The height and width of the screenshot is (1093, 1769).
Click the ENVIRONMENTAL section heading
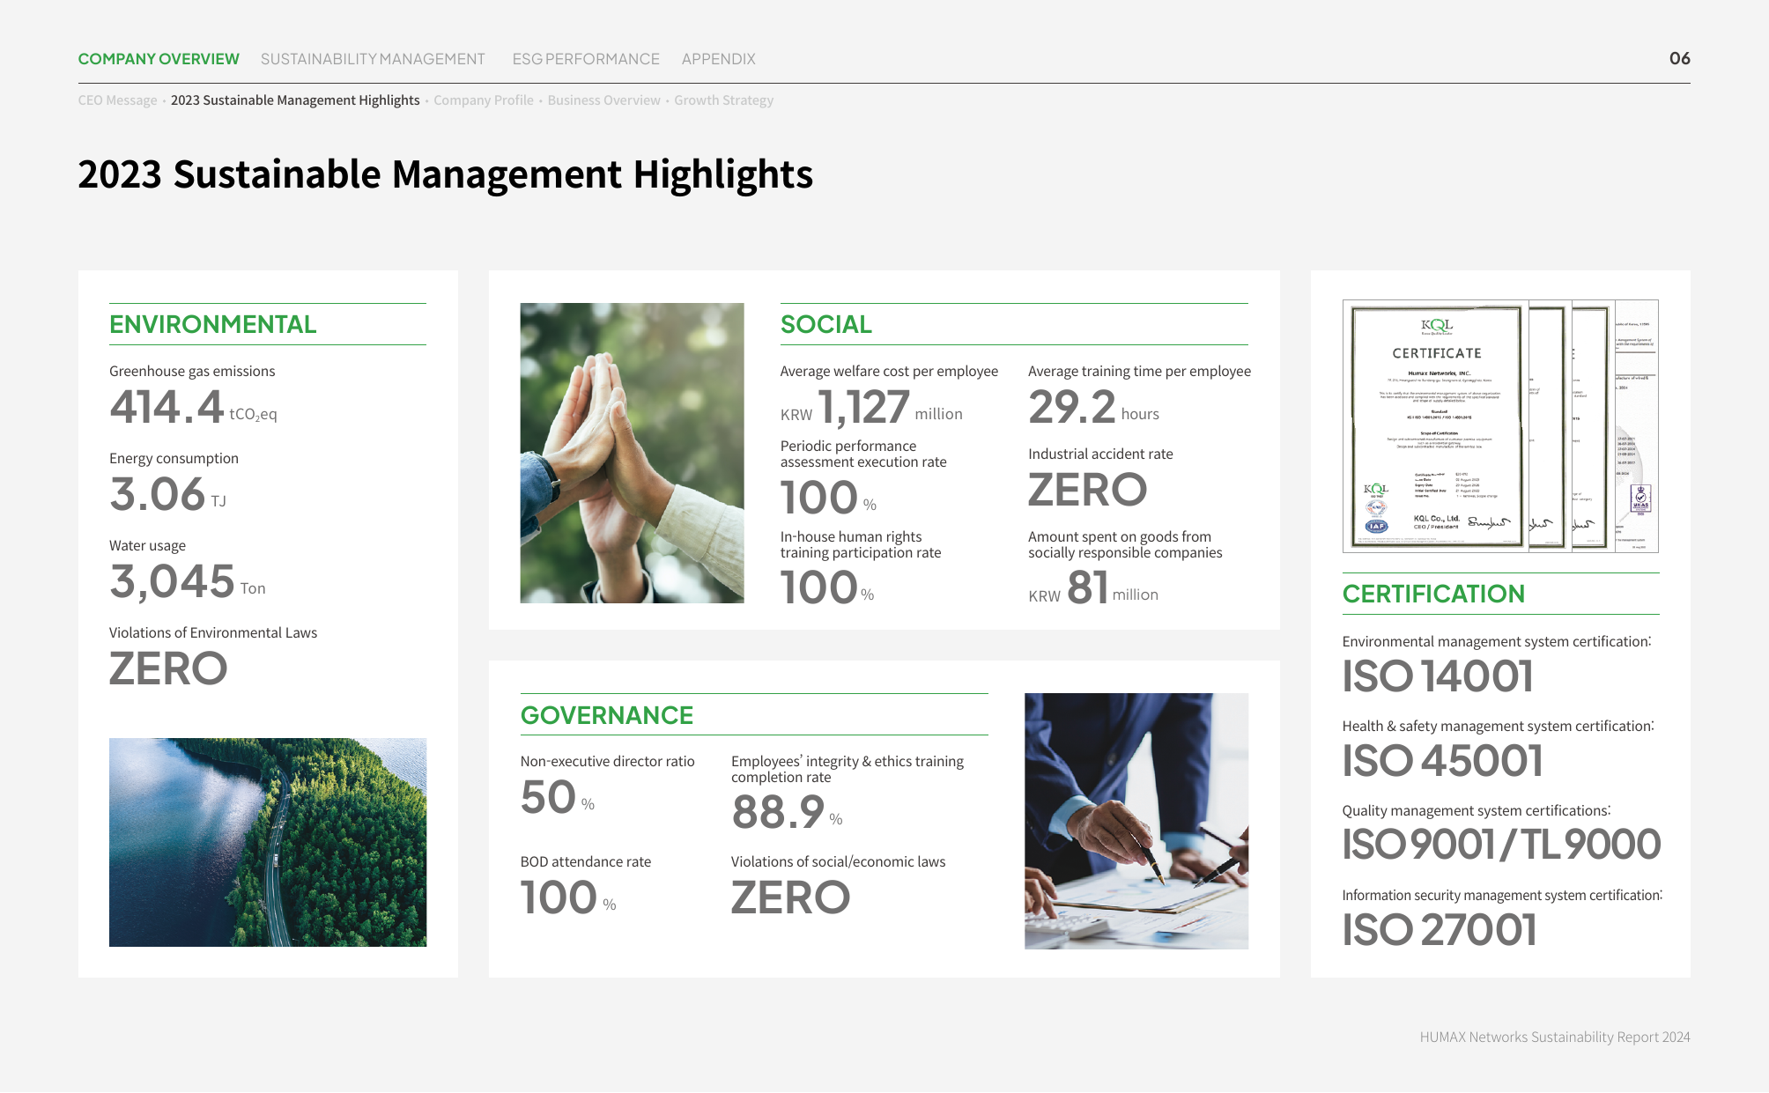212,324
